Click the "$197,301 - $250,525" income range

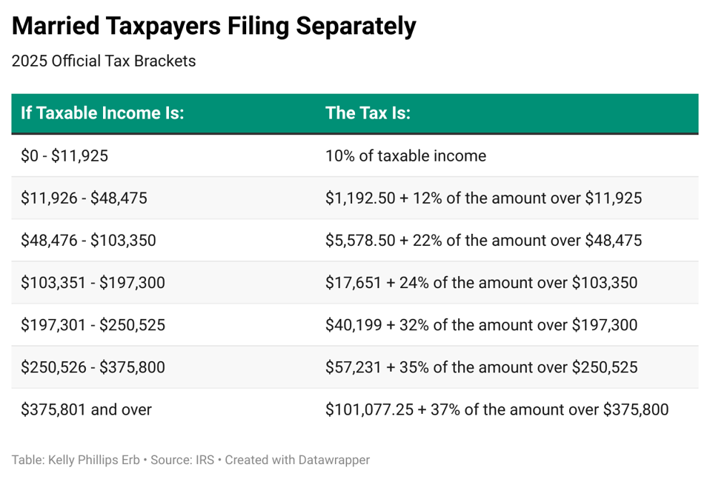(93, 325)
